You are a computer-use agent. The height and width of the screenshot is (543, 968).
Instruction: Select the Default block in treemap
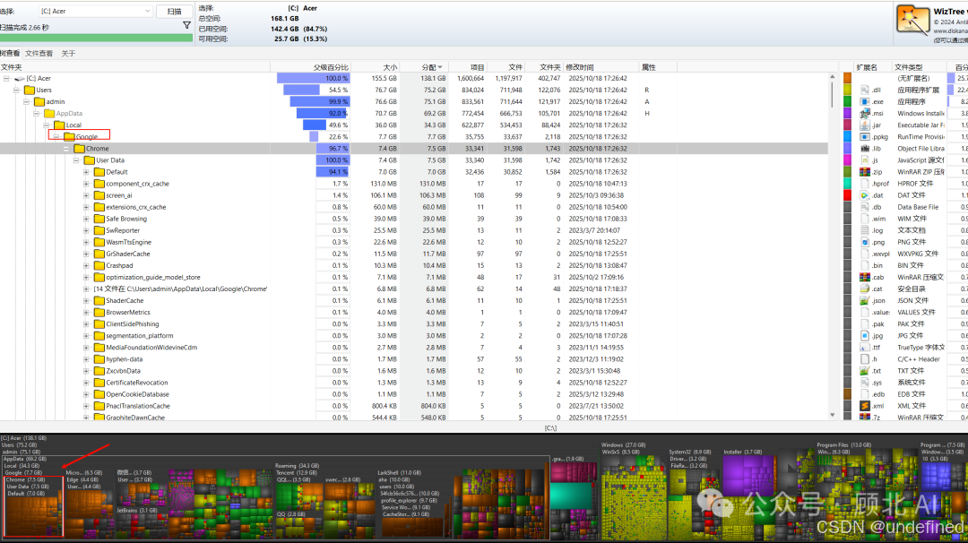click(x=33, y=514)
